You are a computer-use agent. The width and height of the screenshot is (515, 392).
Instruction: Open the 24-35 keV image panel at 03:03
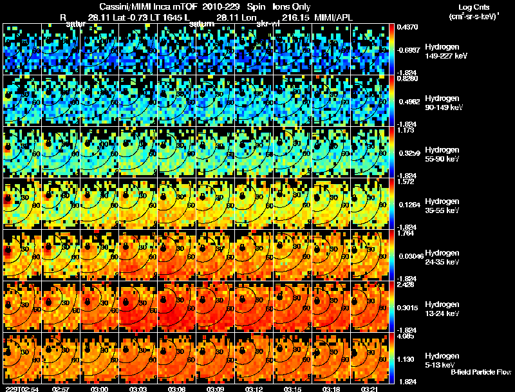click(138, 256)
